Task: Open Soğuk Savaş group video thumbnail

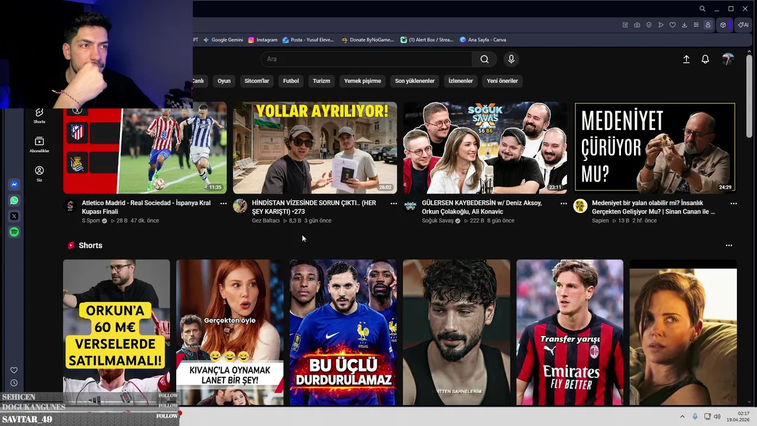Action: pyautogui.click(x=485, y=148)
